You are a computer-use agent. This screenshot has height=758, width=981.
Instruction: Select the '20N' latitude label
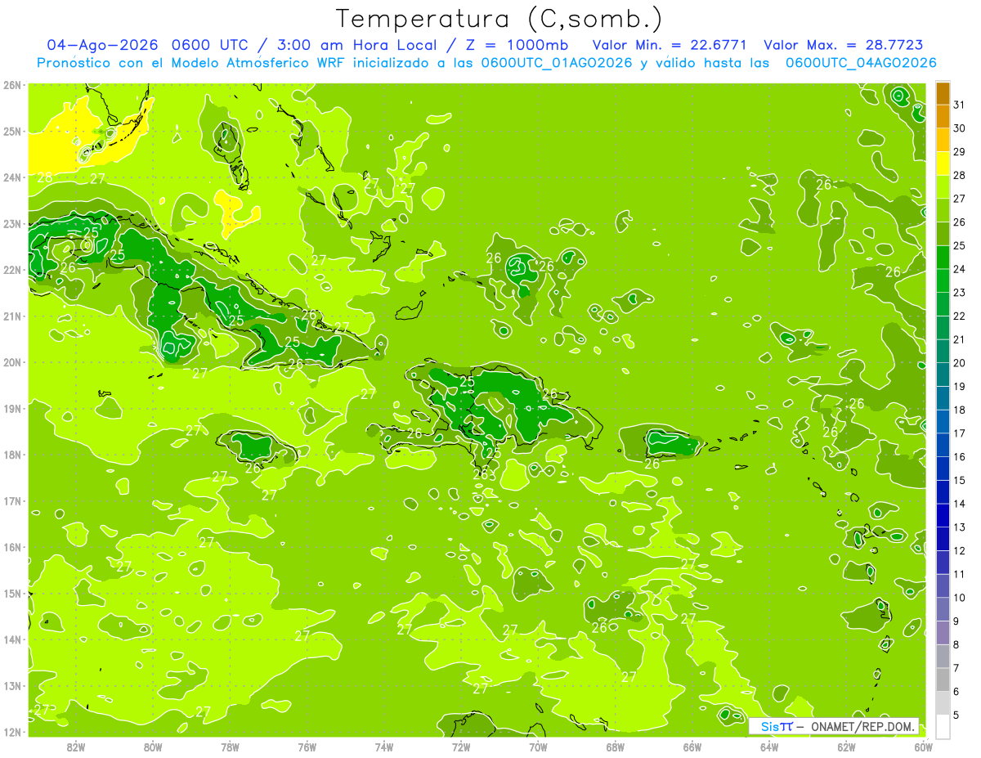pyautogui.click(x=12, y=362)
